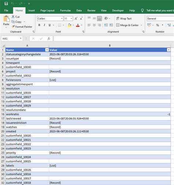Image resolution: width=174 pixels, height=185 pixels.
Task: Expand the Name column filter dropdown
Action: [x=47, y=50]
